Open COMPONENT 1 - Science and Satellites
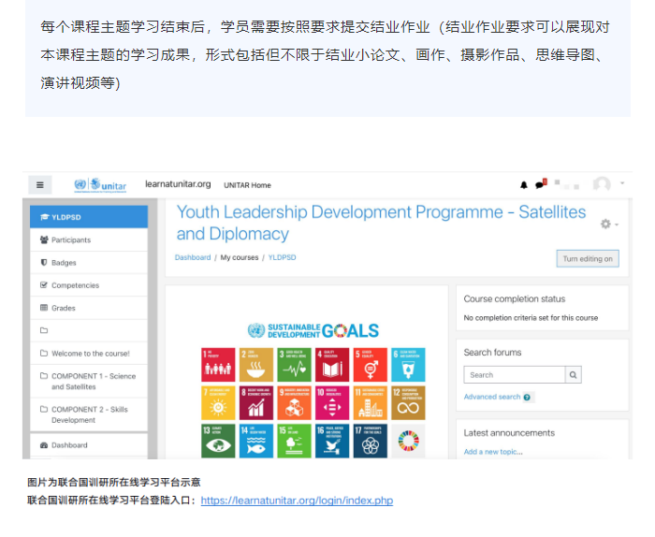The height and width of the screenshot is (537, 655). point(89,382)
